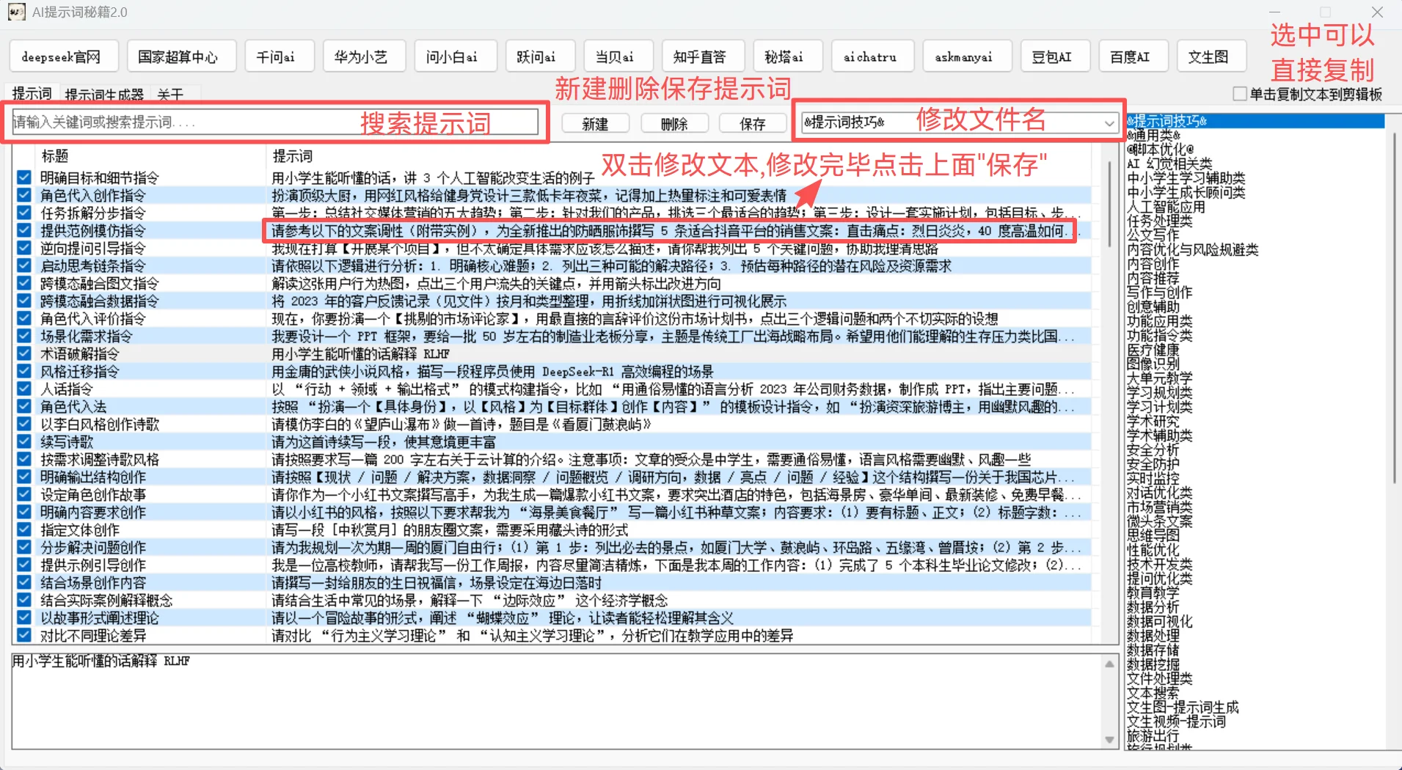This screenshot has height=770, width=1402.
Task: Click the 知乎直答 button
Action: tap(699, 56)
